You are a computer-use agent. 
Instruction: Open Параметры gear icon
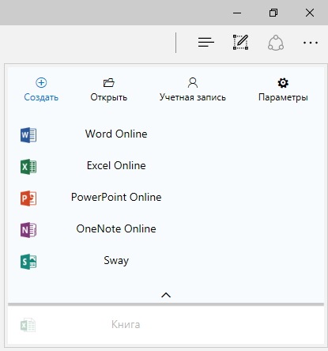point(283,83)
